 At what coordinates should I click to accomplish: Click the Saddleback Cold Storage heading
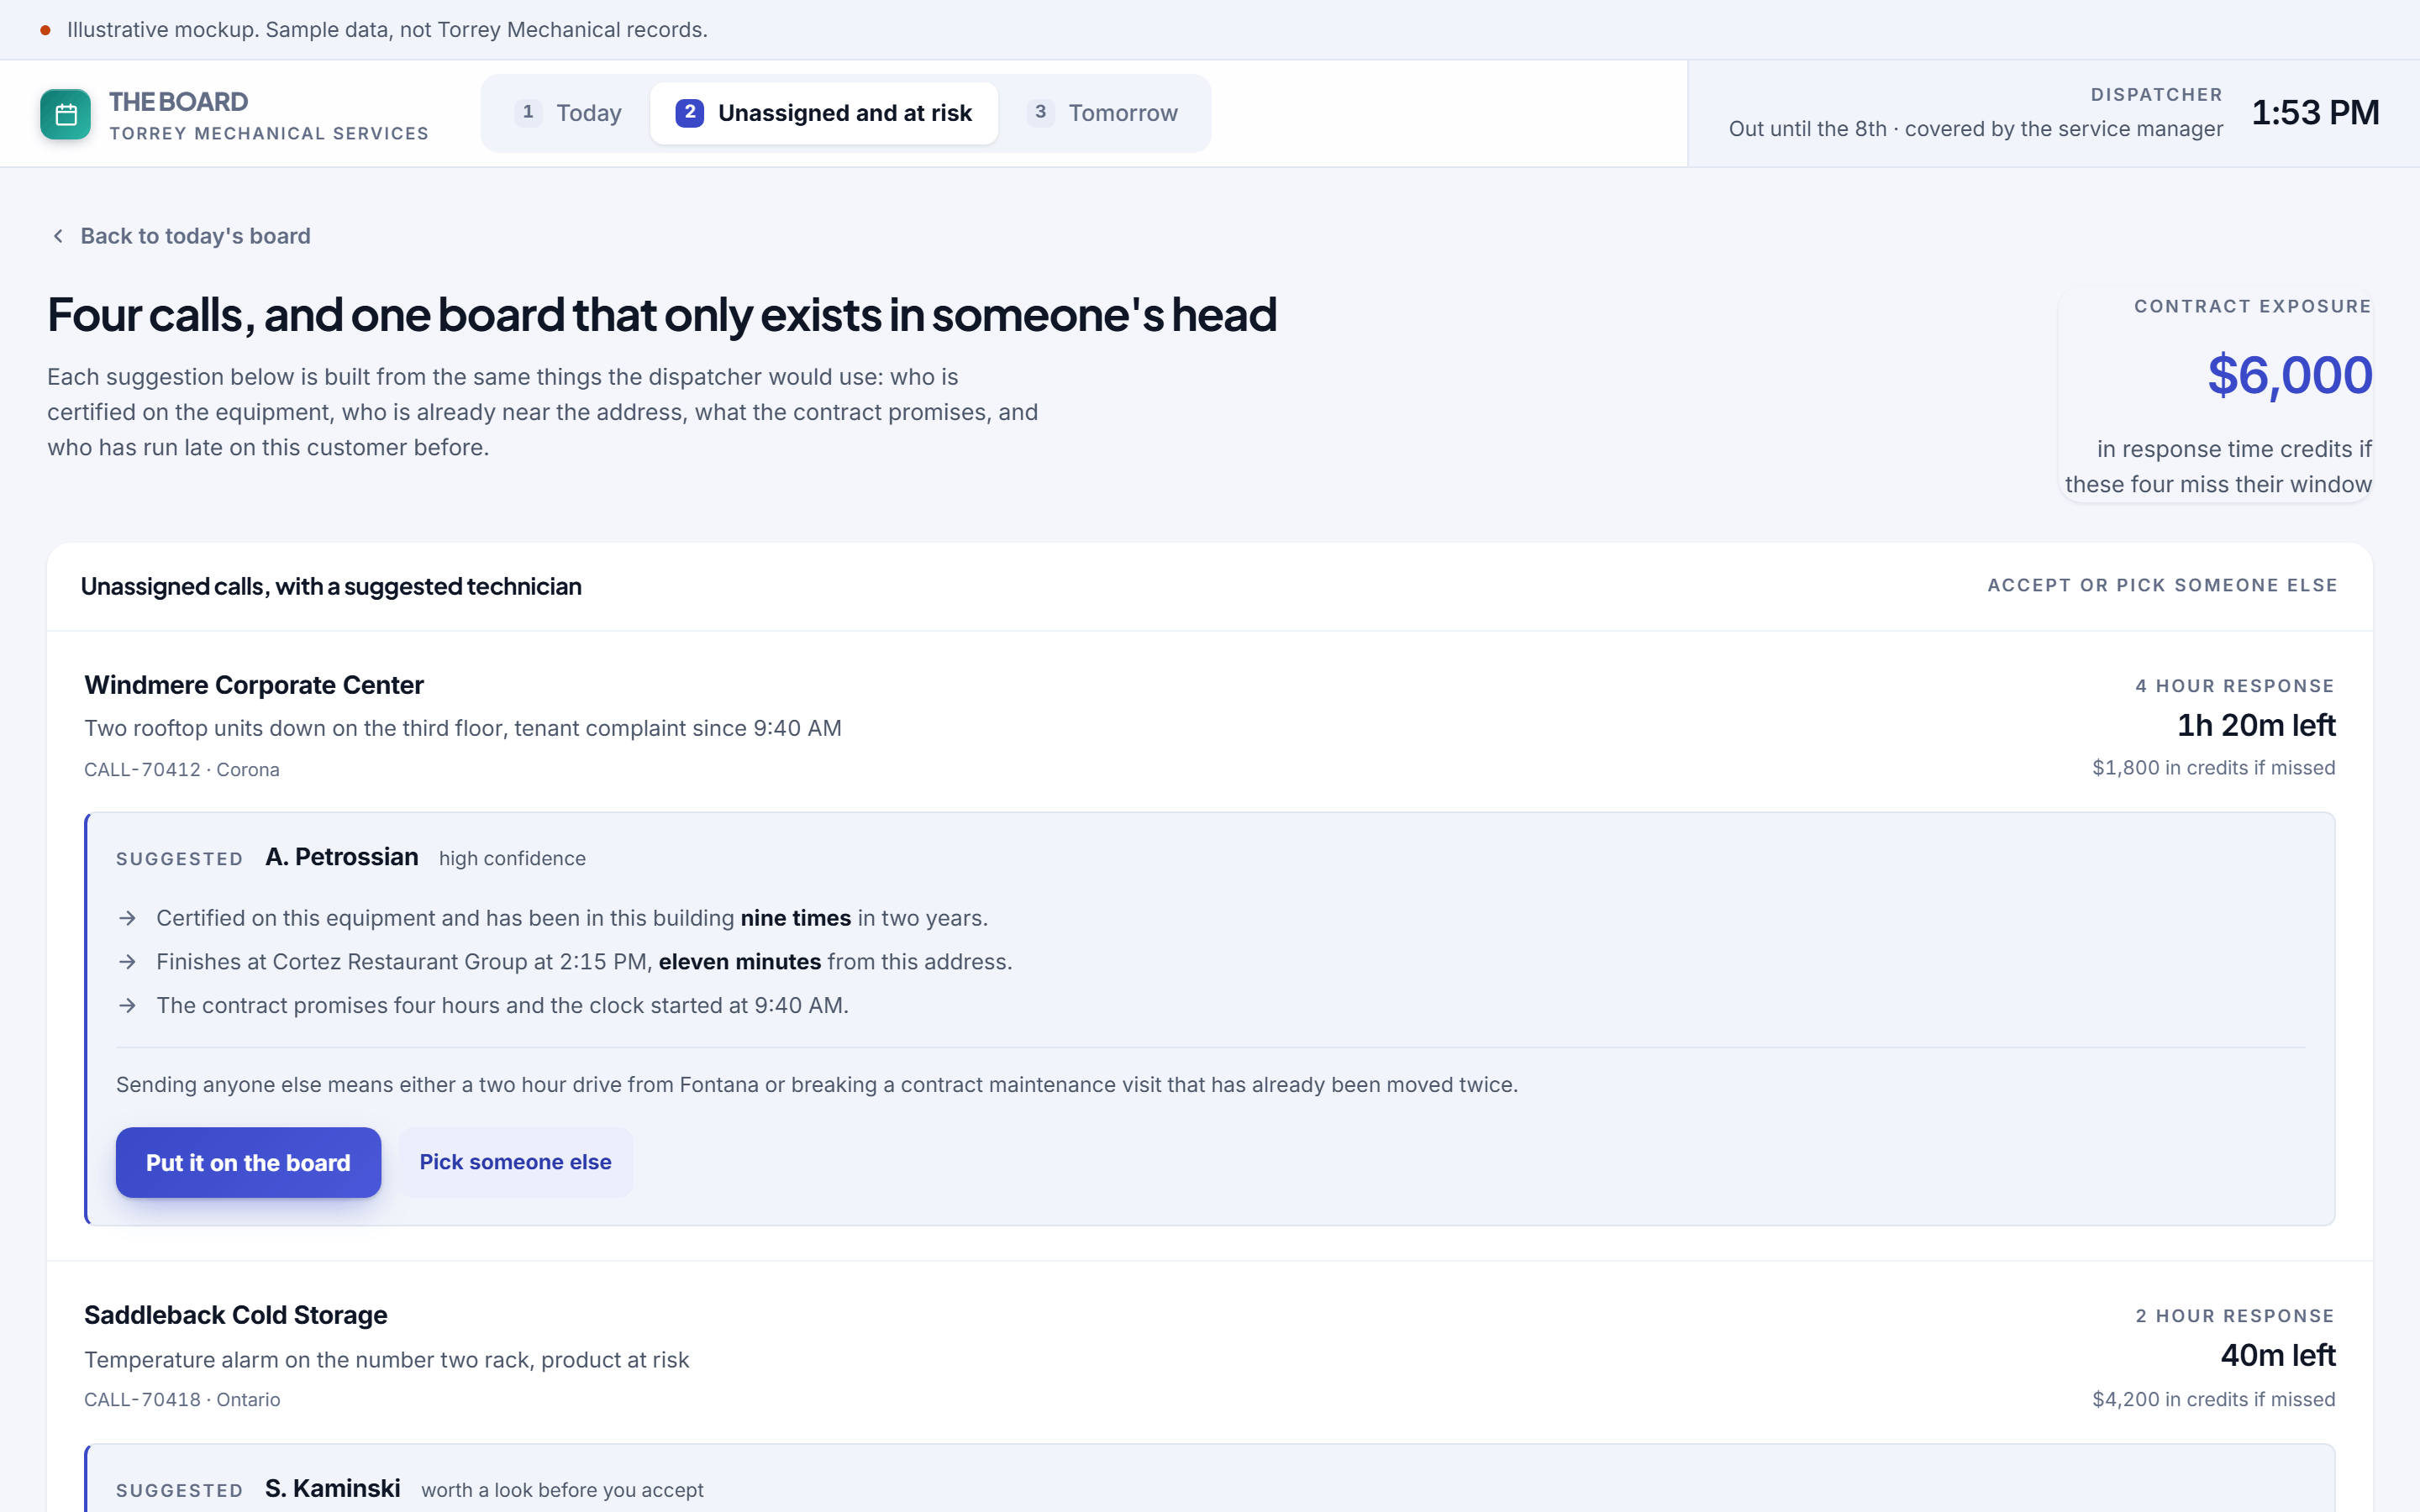coord(236,1315)
